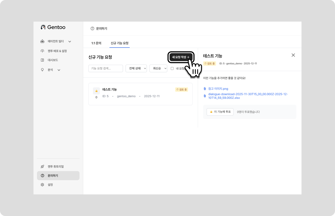Select the 젠투 배포 & 설정 upload icon
The image size is (335, 216).
[42, 51]
